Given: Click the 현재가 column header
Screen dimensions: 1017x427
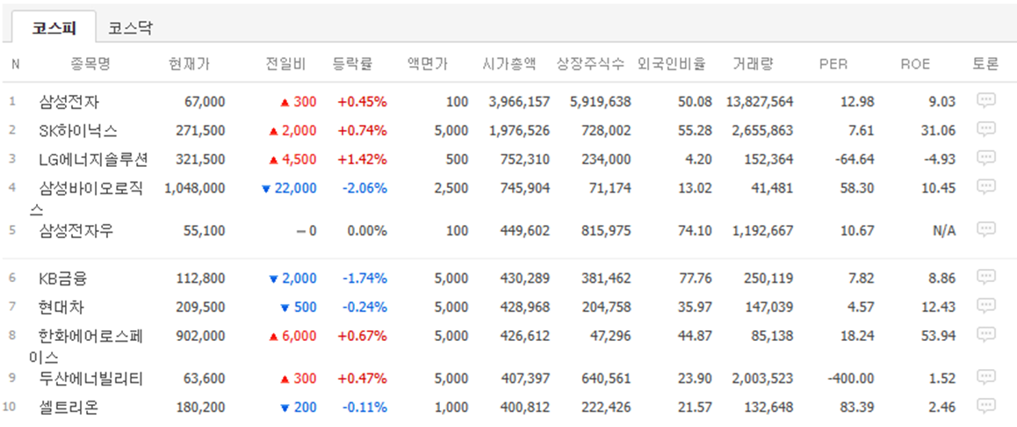Looking at the screenshot, I should pos(189,64).
